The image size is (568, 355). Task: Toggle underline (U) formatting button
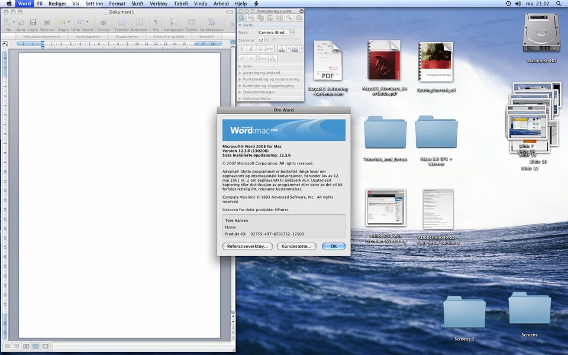(x=261, y=49)
